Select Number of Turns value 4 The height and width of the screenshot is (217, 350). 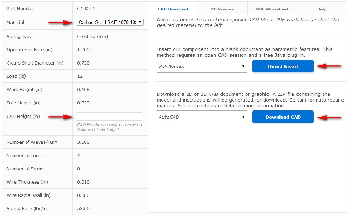[x=78, y=156]
